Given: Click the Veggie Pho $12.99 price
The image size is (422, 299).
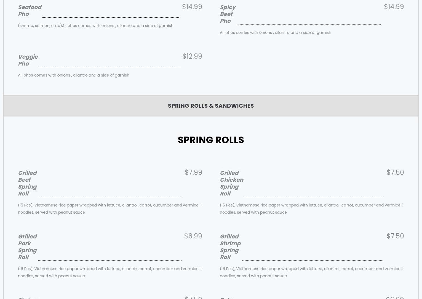Looking at the screenshot, I should pyautogui.click(x=192, y=56).
